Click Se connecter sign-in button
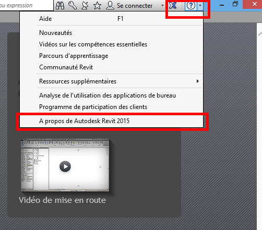 pyautogui.click(x=135, y=6)
